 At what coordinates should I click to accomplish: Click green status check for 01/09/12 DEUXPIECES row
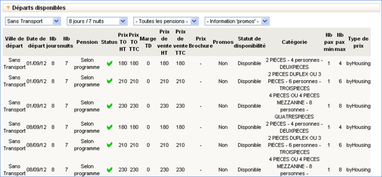pyautogui.click(x=109, y=64)
